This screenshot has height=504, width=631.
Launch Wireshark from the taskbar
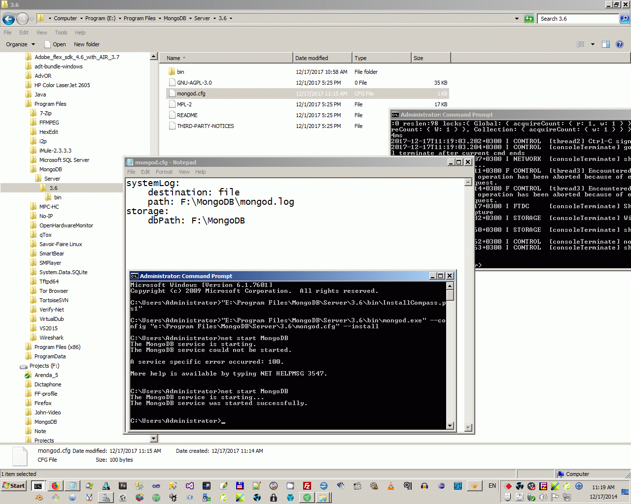click(458, 486)
